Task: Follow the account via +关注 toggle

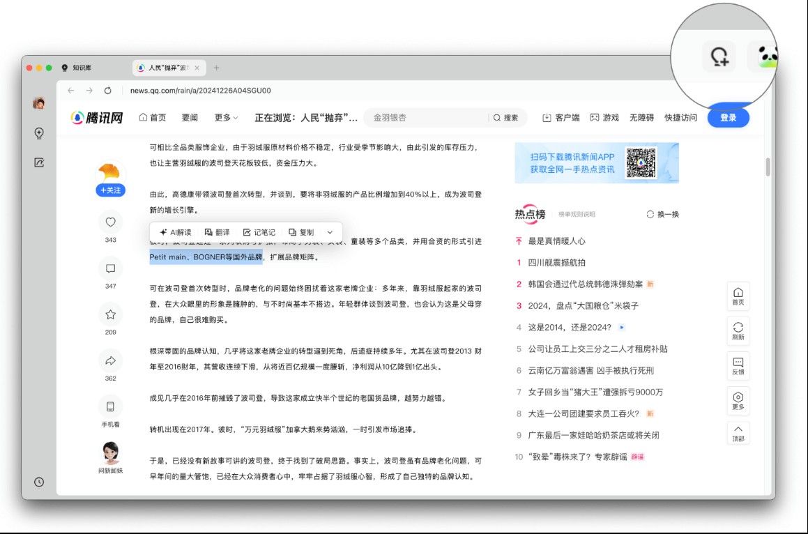Action: click(x=109, y=190)
